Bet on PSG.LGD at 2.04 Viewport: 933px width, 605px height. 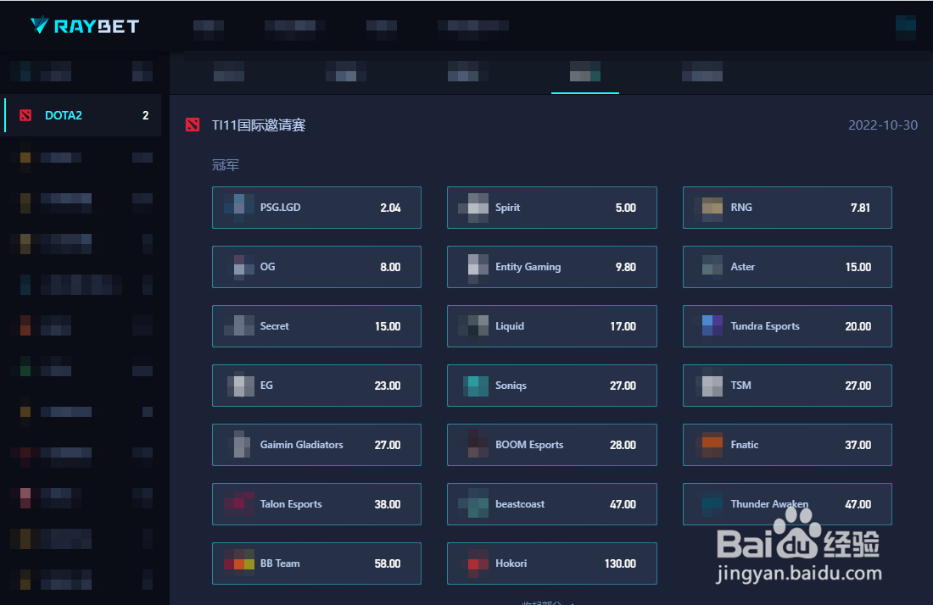[316, 208]
